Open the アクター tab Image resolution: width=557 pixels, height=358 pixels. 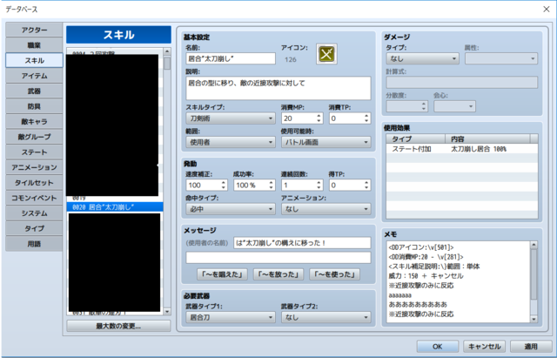click(x=34, y=30)
